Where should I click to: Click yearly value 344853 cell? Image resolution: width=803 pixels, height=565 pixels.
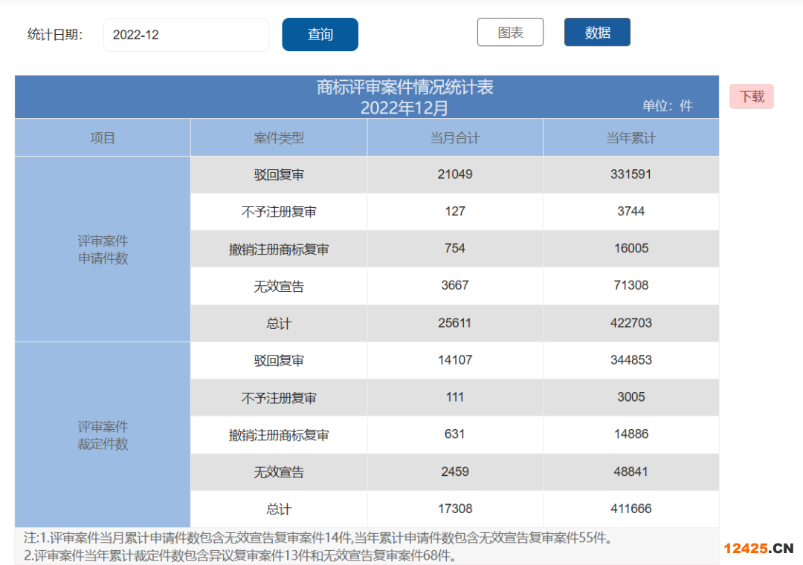point(631,360)
